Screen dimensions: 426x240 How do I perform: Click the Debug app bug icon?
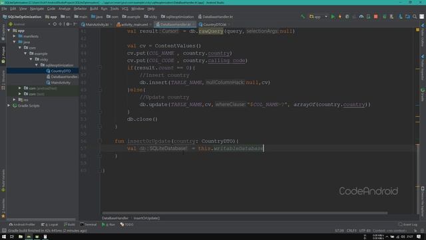pyautogui.click(x=347, y=17)
